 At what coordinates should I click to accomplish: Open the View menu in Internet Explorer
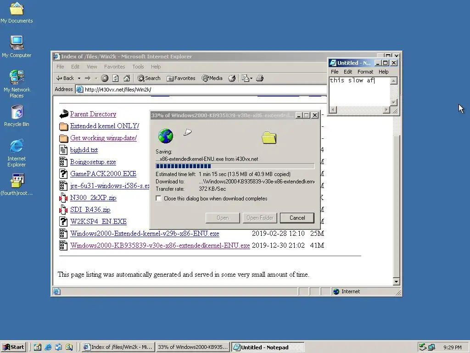point(92,67)
